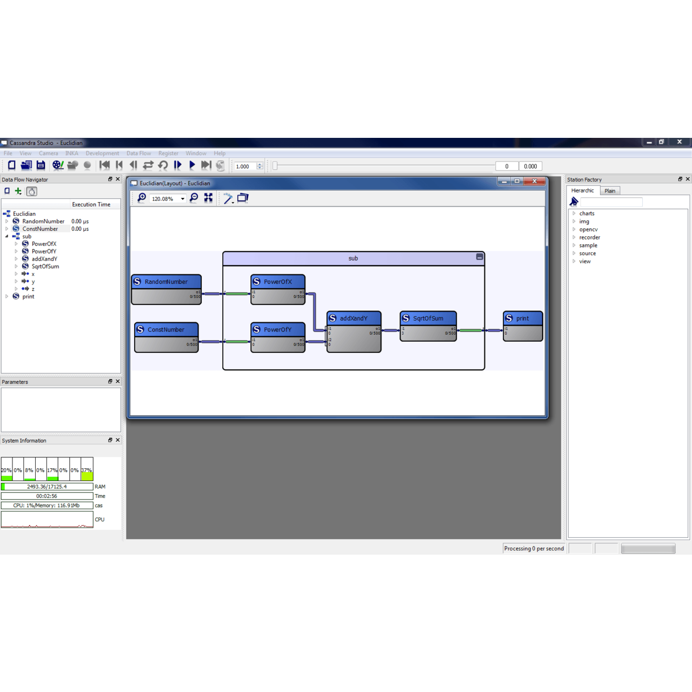
Task: Select the magic wand tool in layout toolbar
Action: pos(227,198)
